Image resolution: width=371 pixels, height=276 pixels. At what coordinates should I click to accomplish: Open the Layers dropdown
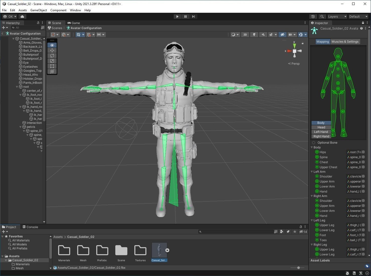337,17
